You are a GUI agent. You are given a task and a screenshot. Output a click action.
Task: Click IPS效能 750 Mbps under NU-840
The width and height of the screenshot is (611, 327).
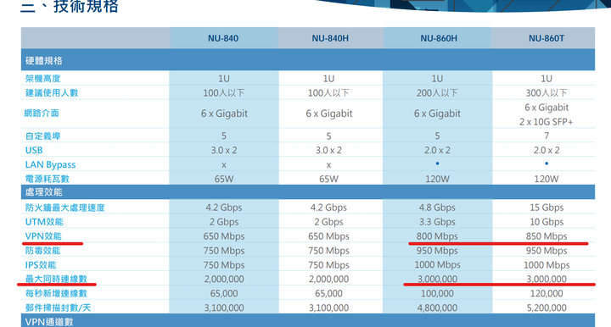click(224, 265)
